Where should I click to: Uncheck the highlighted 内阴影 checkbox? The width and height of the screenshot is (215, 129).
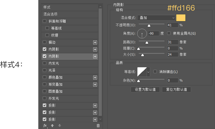[45, 56]
